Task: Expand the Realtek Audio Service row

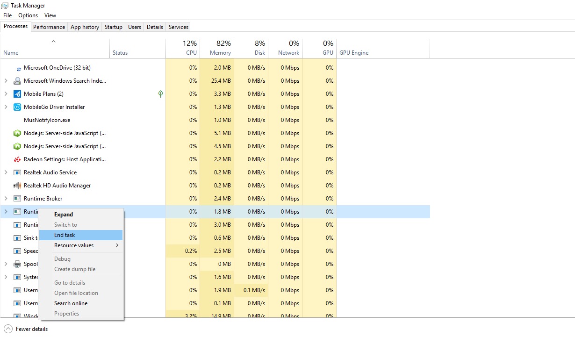Action: pyautogui.click(x=6, y=172)
